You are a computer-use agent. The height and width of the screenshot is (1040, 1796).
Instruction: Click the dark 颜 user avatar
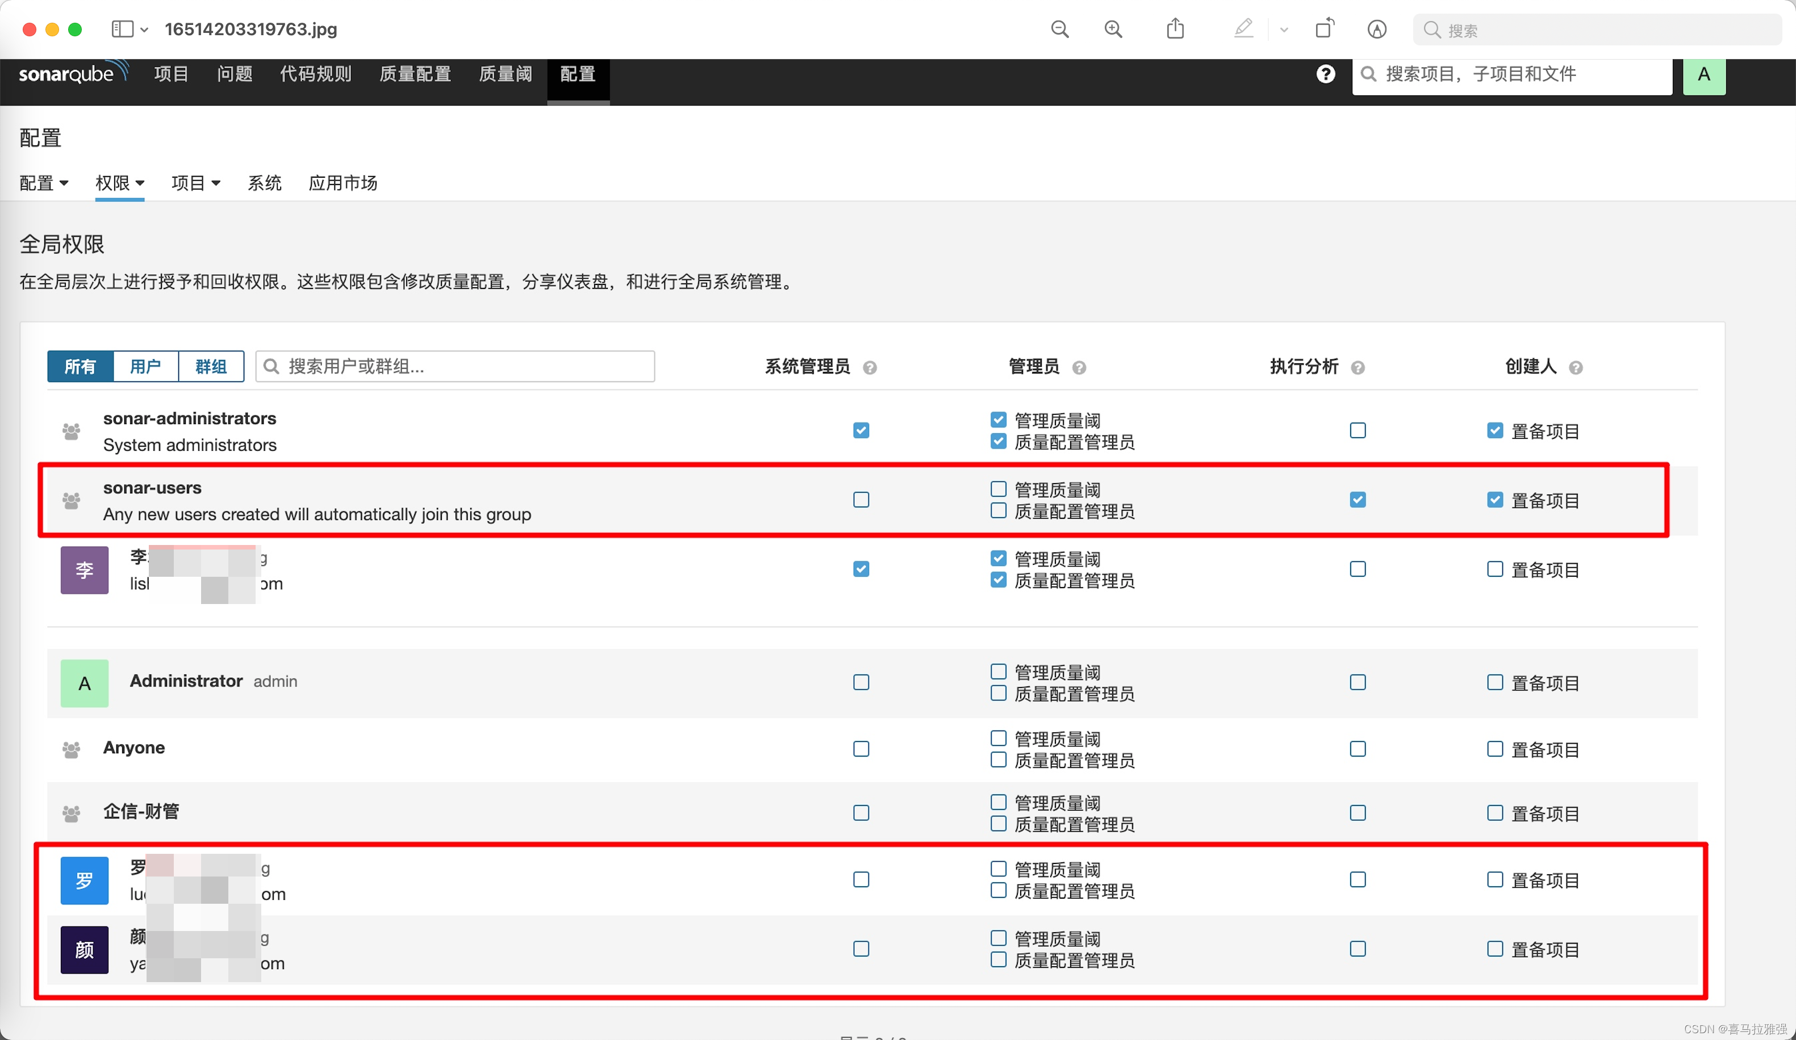pyautogui.click(x=85, y=950)
